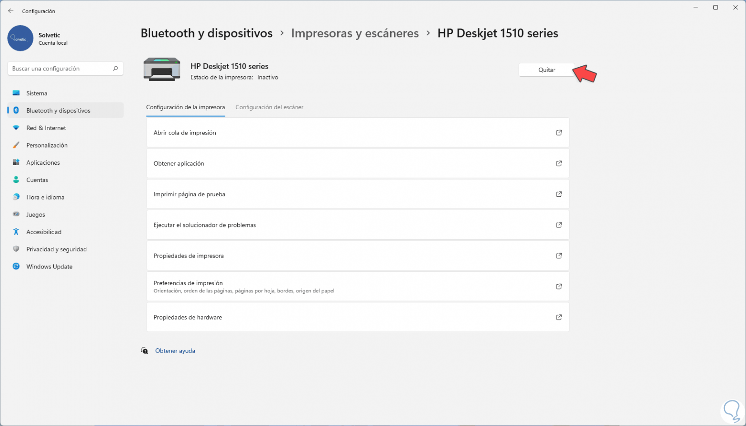
Task: Click the Personalización paintbrush icon
Action: click(16, 145)
